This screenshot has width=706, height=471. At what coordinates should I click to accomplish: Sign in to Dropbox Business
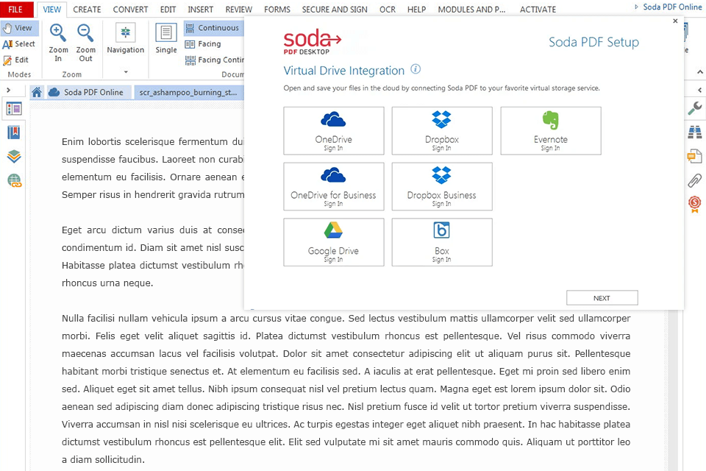pyautogui.click(x=442, y=187)
